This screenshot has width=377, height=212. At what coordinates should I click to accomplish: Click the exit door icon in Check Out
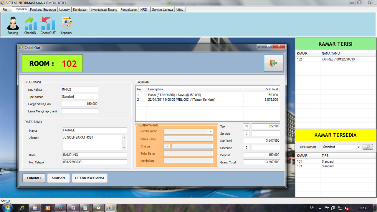coord(274,63)
